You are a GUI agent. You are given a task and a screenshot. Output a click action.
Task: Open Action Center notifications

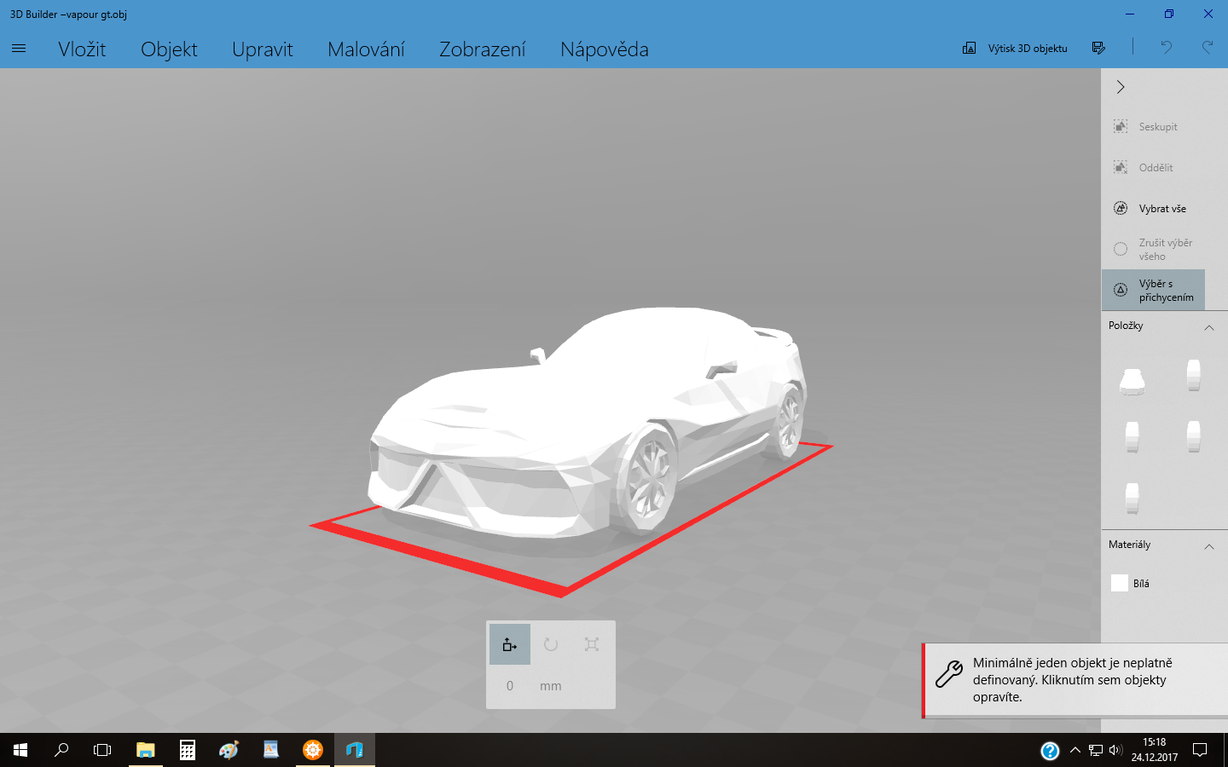(1200, 750)
